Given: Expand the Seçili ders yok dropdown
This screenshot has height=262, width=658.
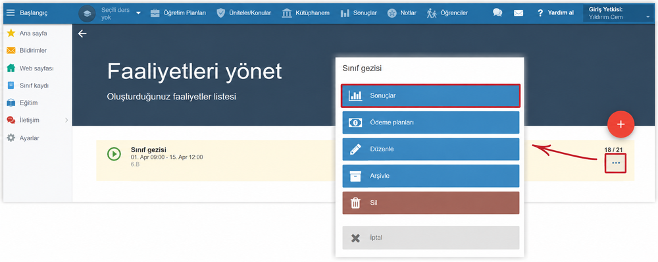Looking at the screenshot, I should pyautogui.click(x=138, y=13).
